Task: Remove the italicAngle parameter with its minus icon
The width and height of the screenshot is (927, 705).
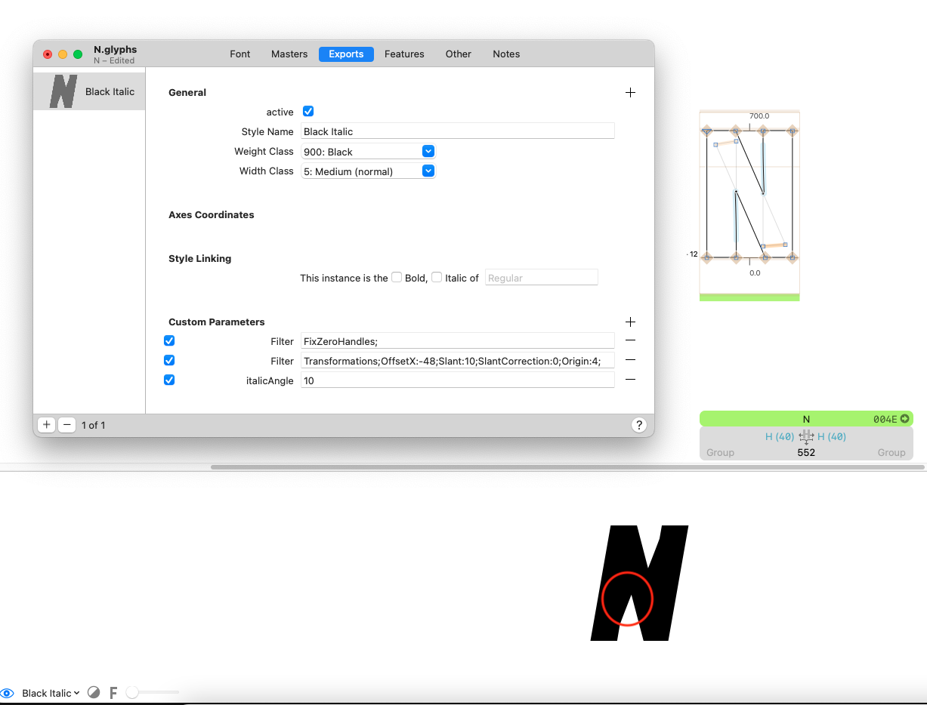Action: tap(630, 380)
